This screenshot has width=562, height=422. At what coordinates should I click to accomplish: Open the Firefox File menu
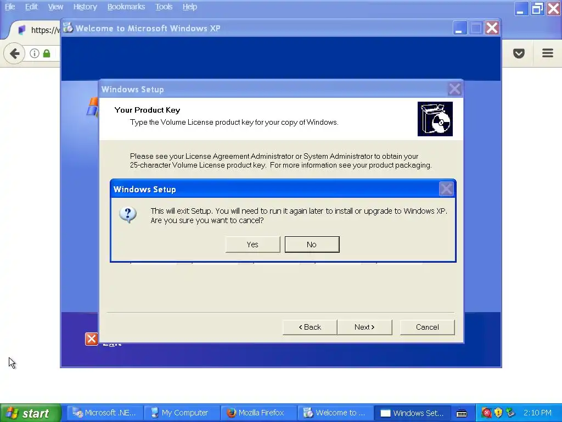pyautogui.click(x=10, y=7)
